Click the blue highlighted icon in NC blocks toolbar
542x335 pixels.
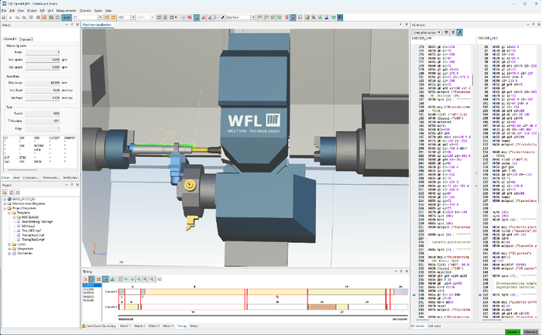(458, 33)
